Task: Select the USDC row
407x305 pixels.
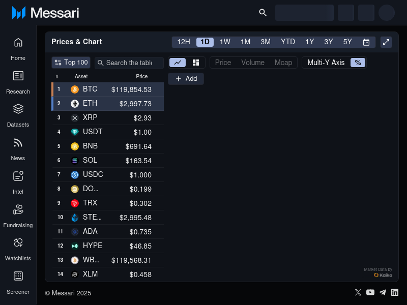Action: click(108, 175)
